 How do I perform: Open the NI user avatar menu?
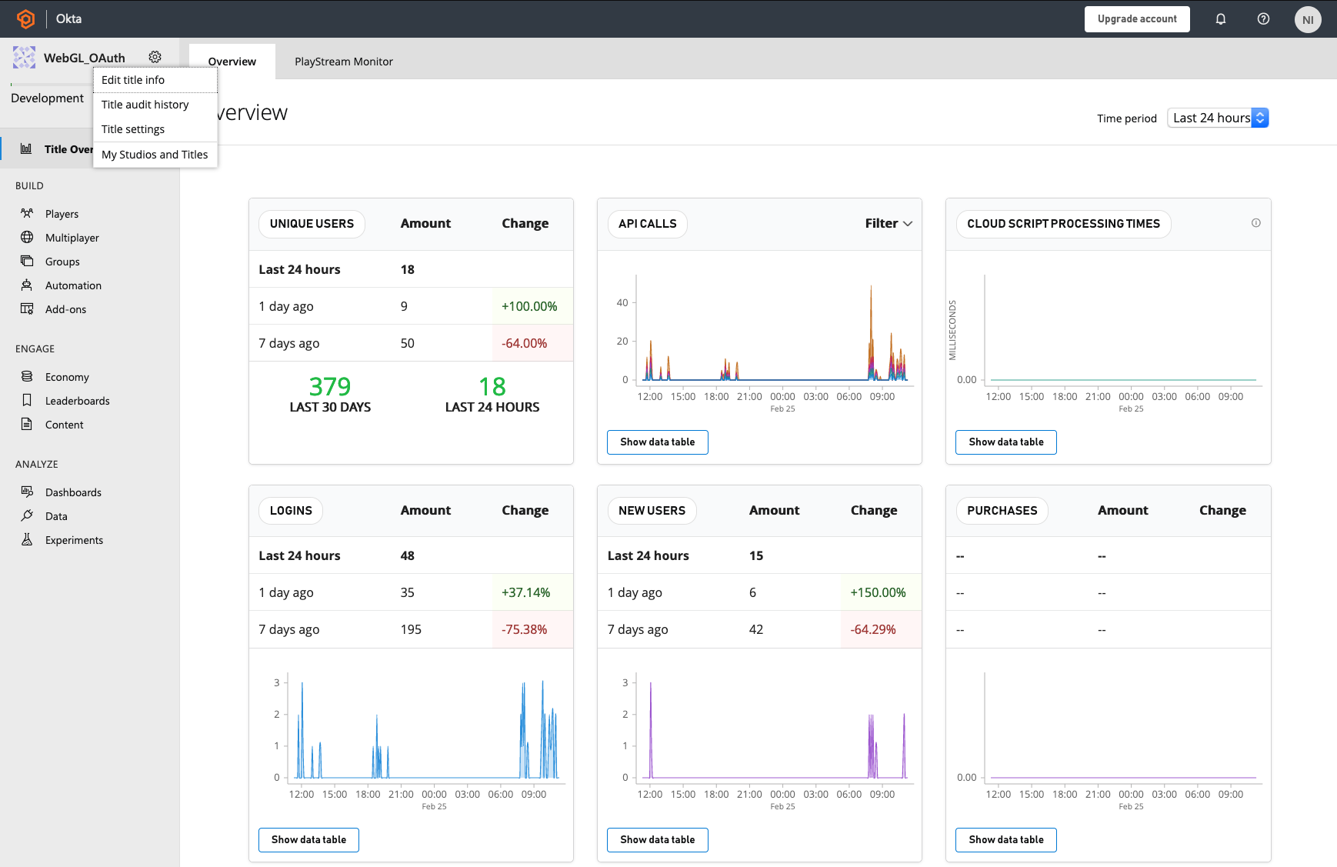point(1307,20)
